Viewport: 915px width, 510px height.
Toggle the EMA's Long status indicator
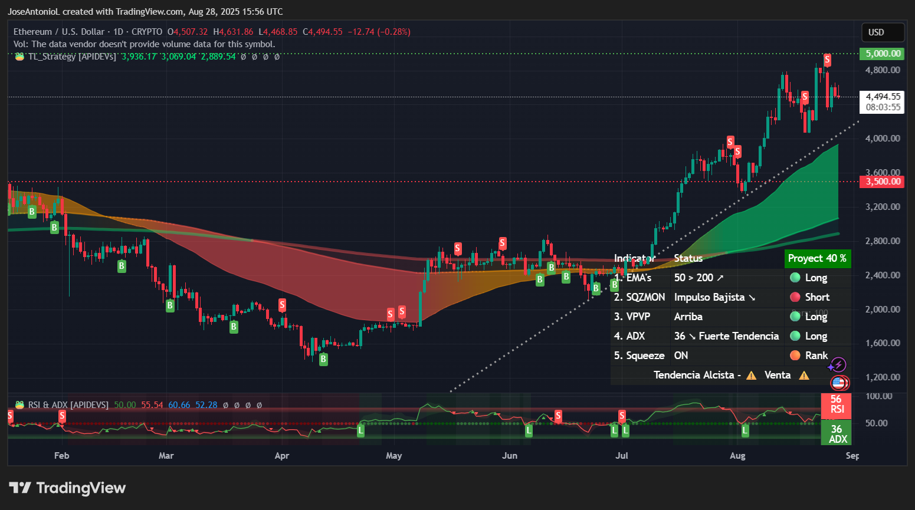point(796,277)
